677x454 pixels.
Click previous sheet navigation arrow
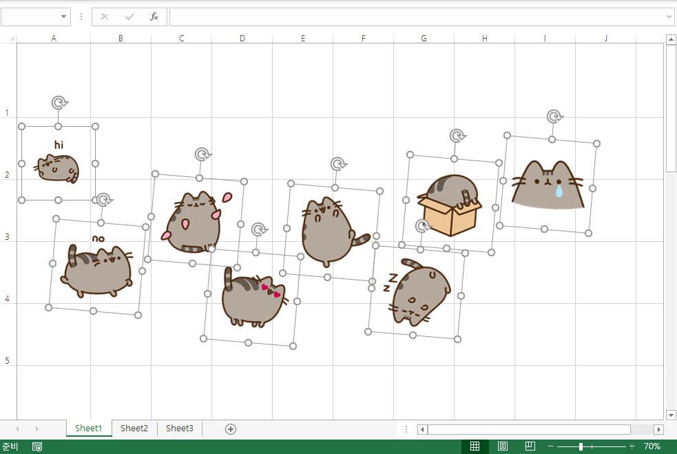pyautogui.click(x=17, y=429)
